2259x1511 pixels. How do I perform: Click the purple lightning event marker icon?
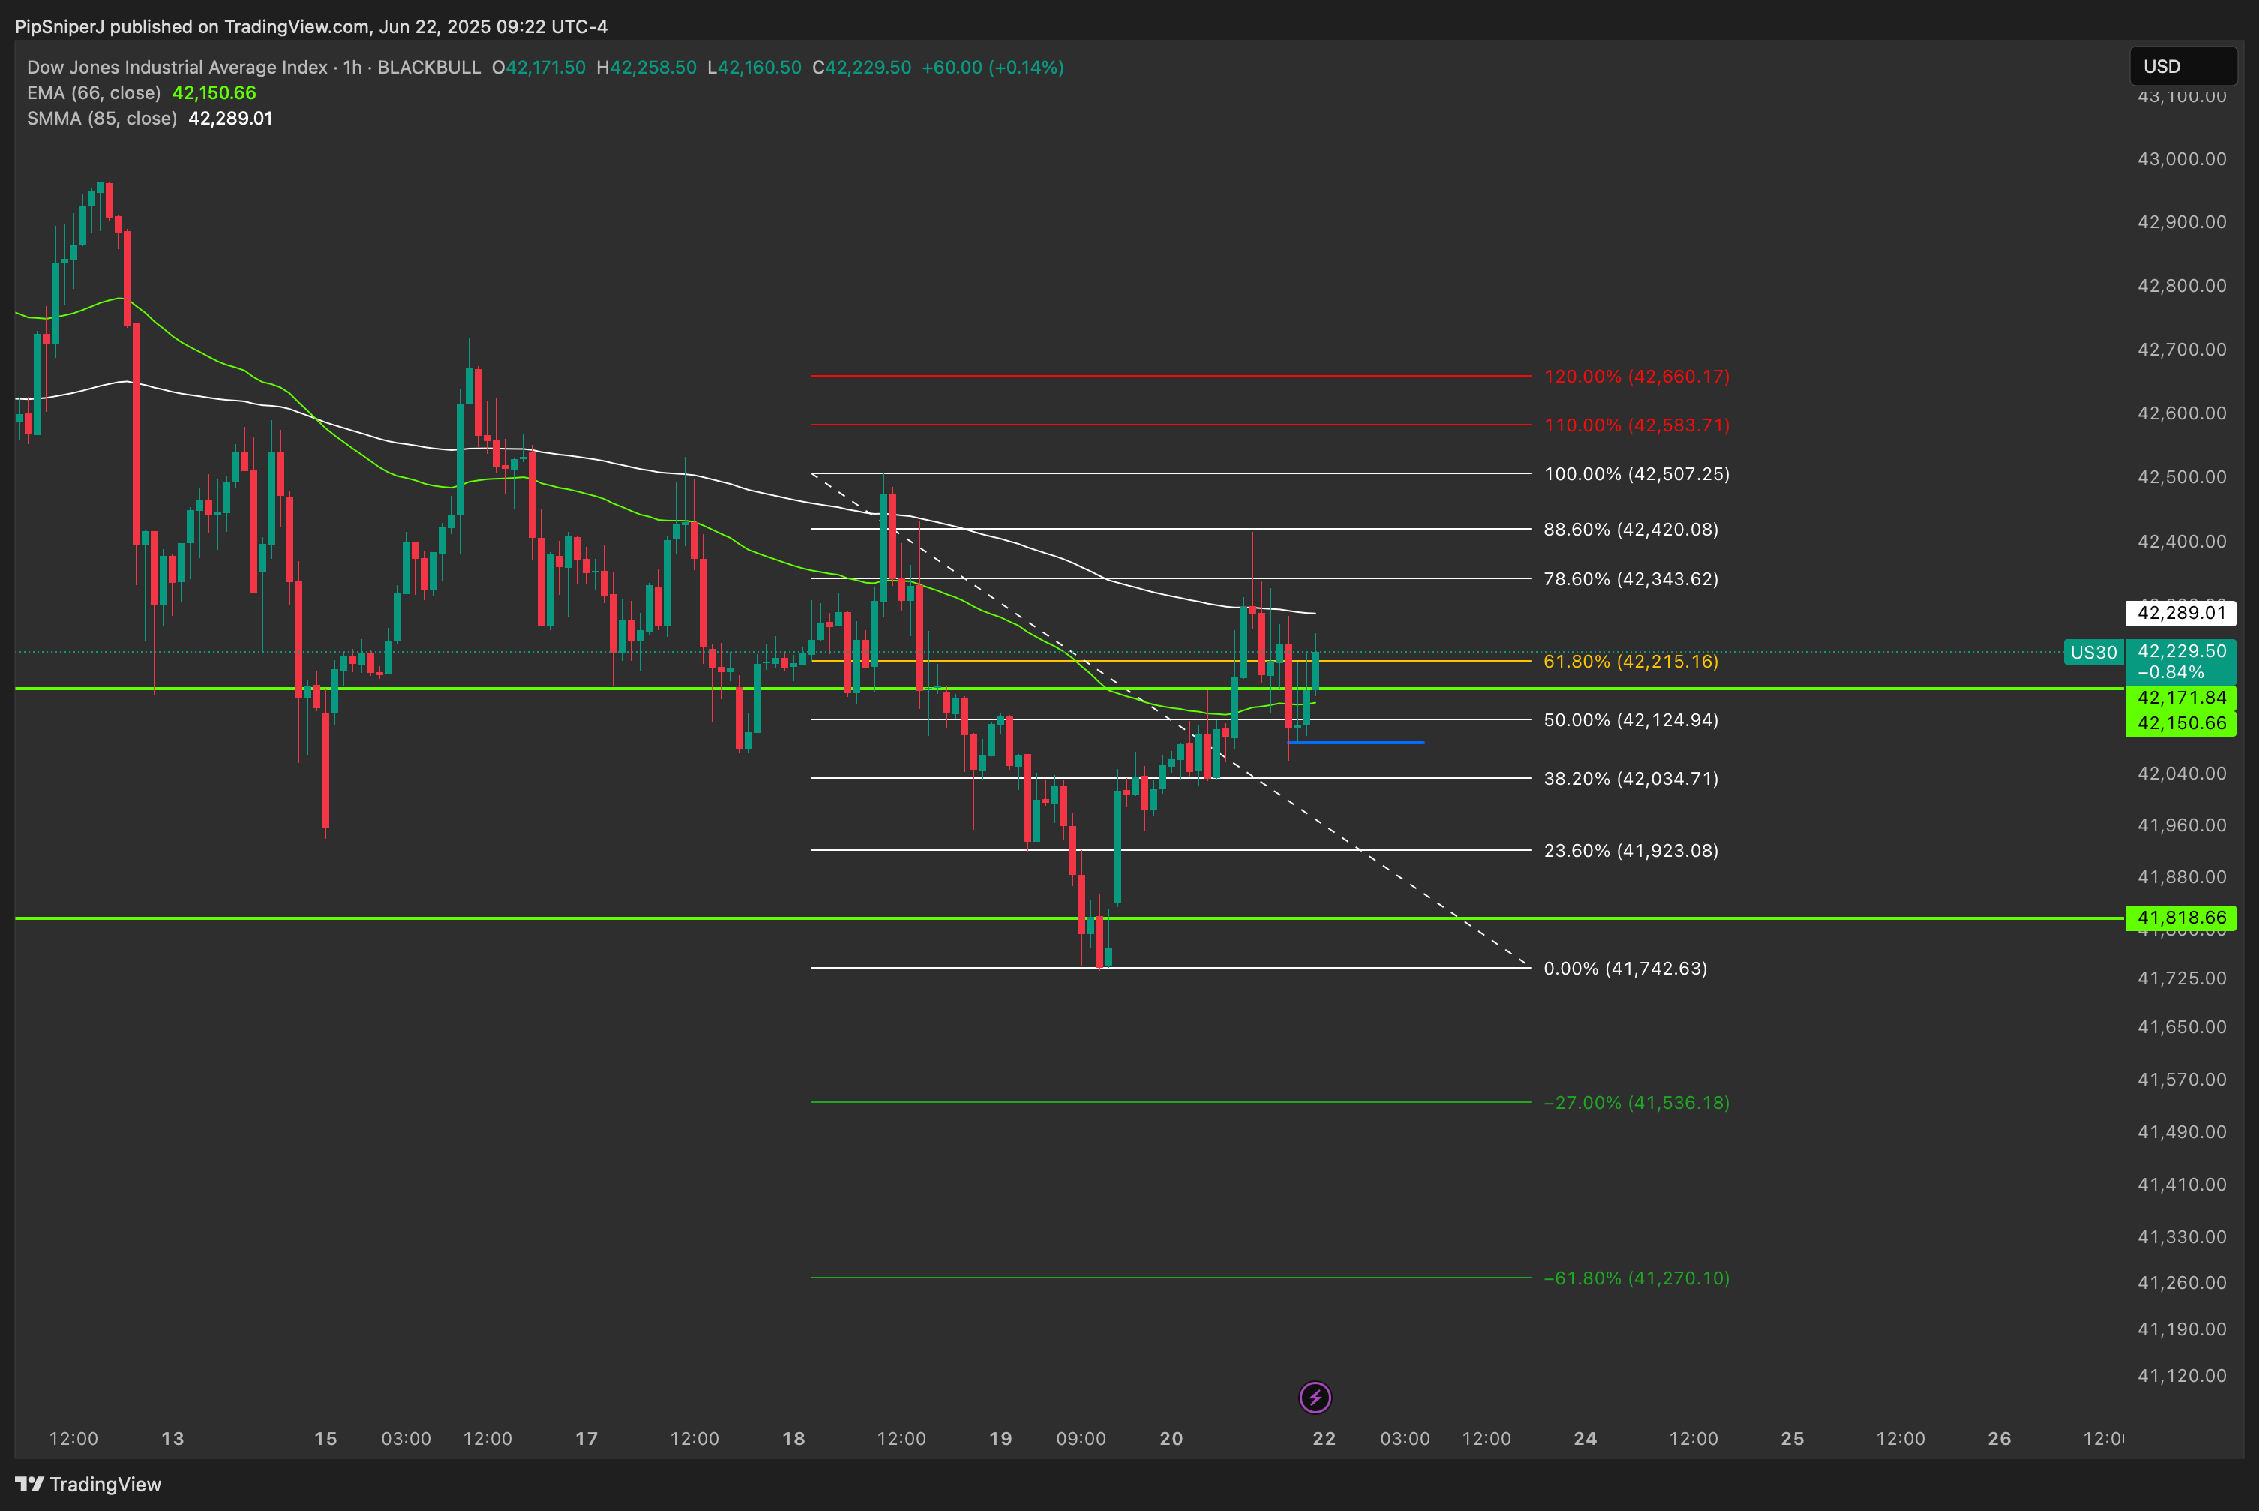coord(1315,1396)
